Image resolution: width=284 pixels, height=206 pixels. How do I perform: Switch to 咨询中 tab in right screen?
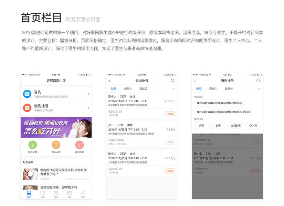tap(213, 89)
